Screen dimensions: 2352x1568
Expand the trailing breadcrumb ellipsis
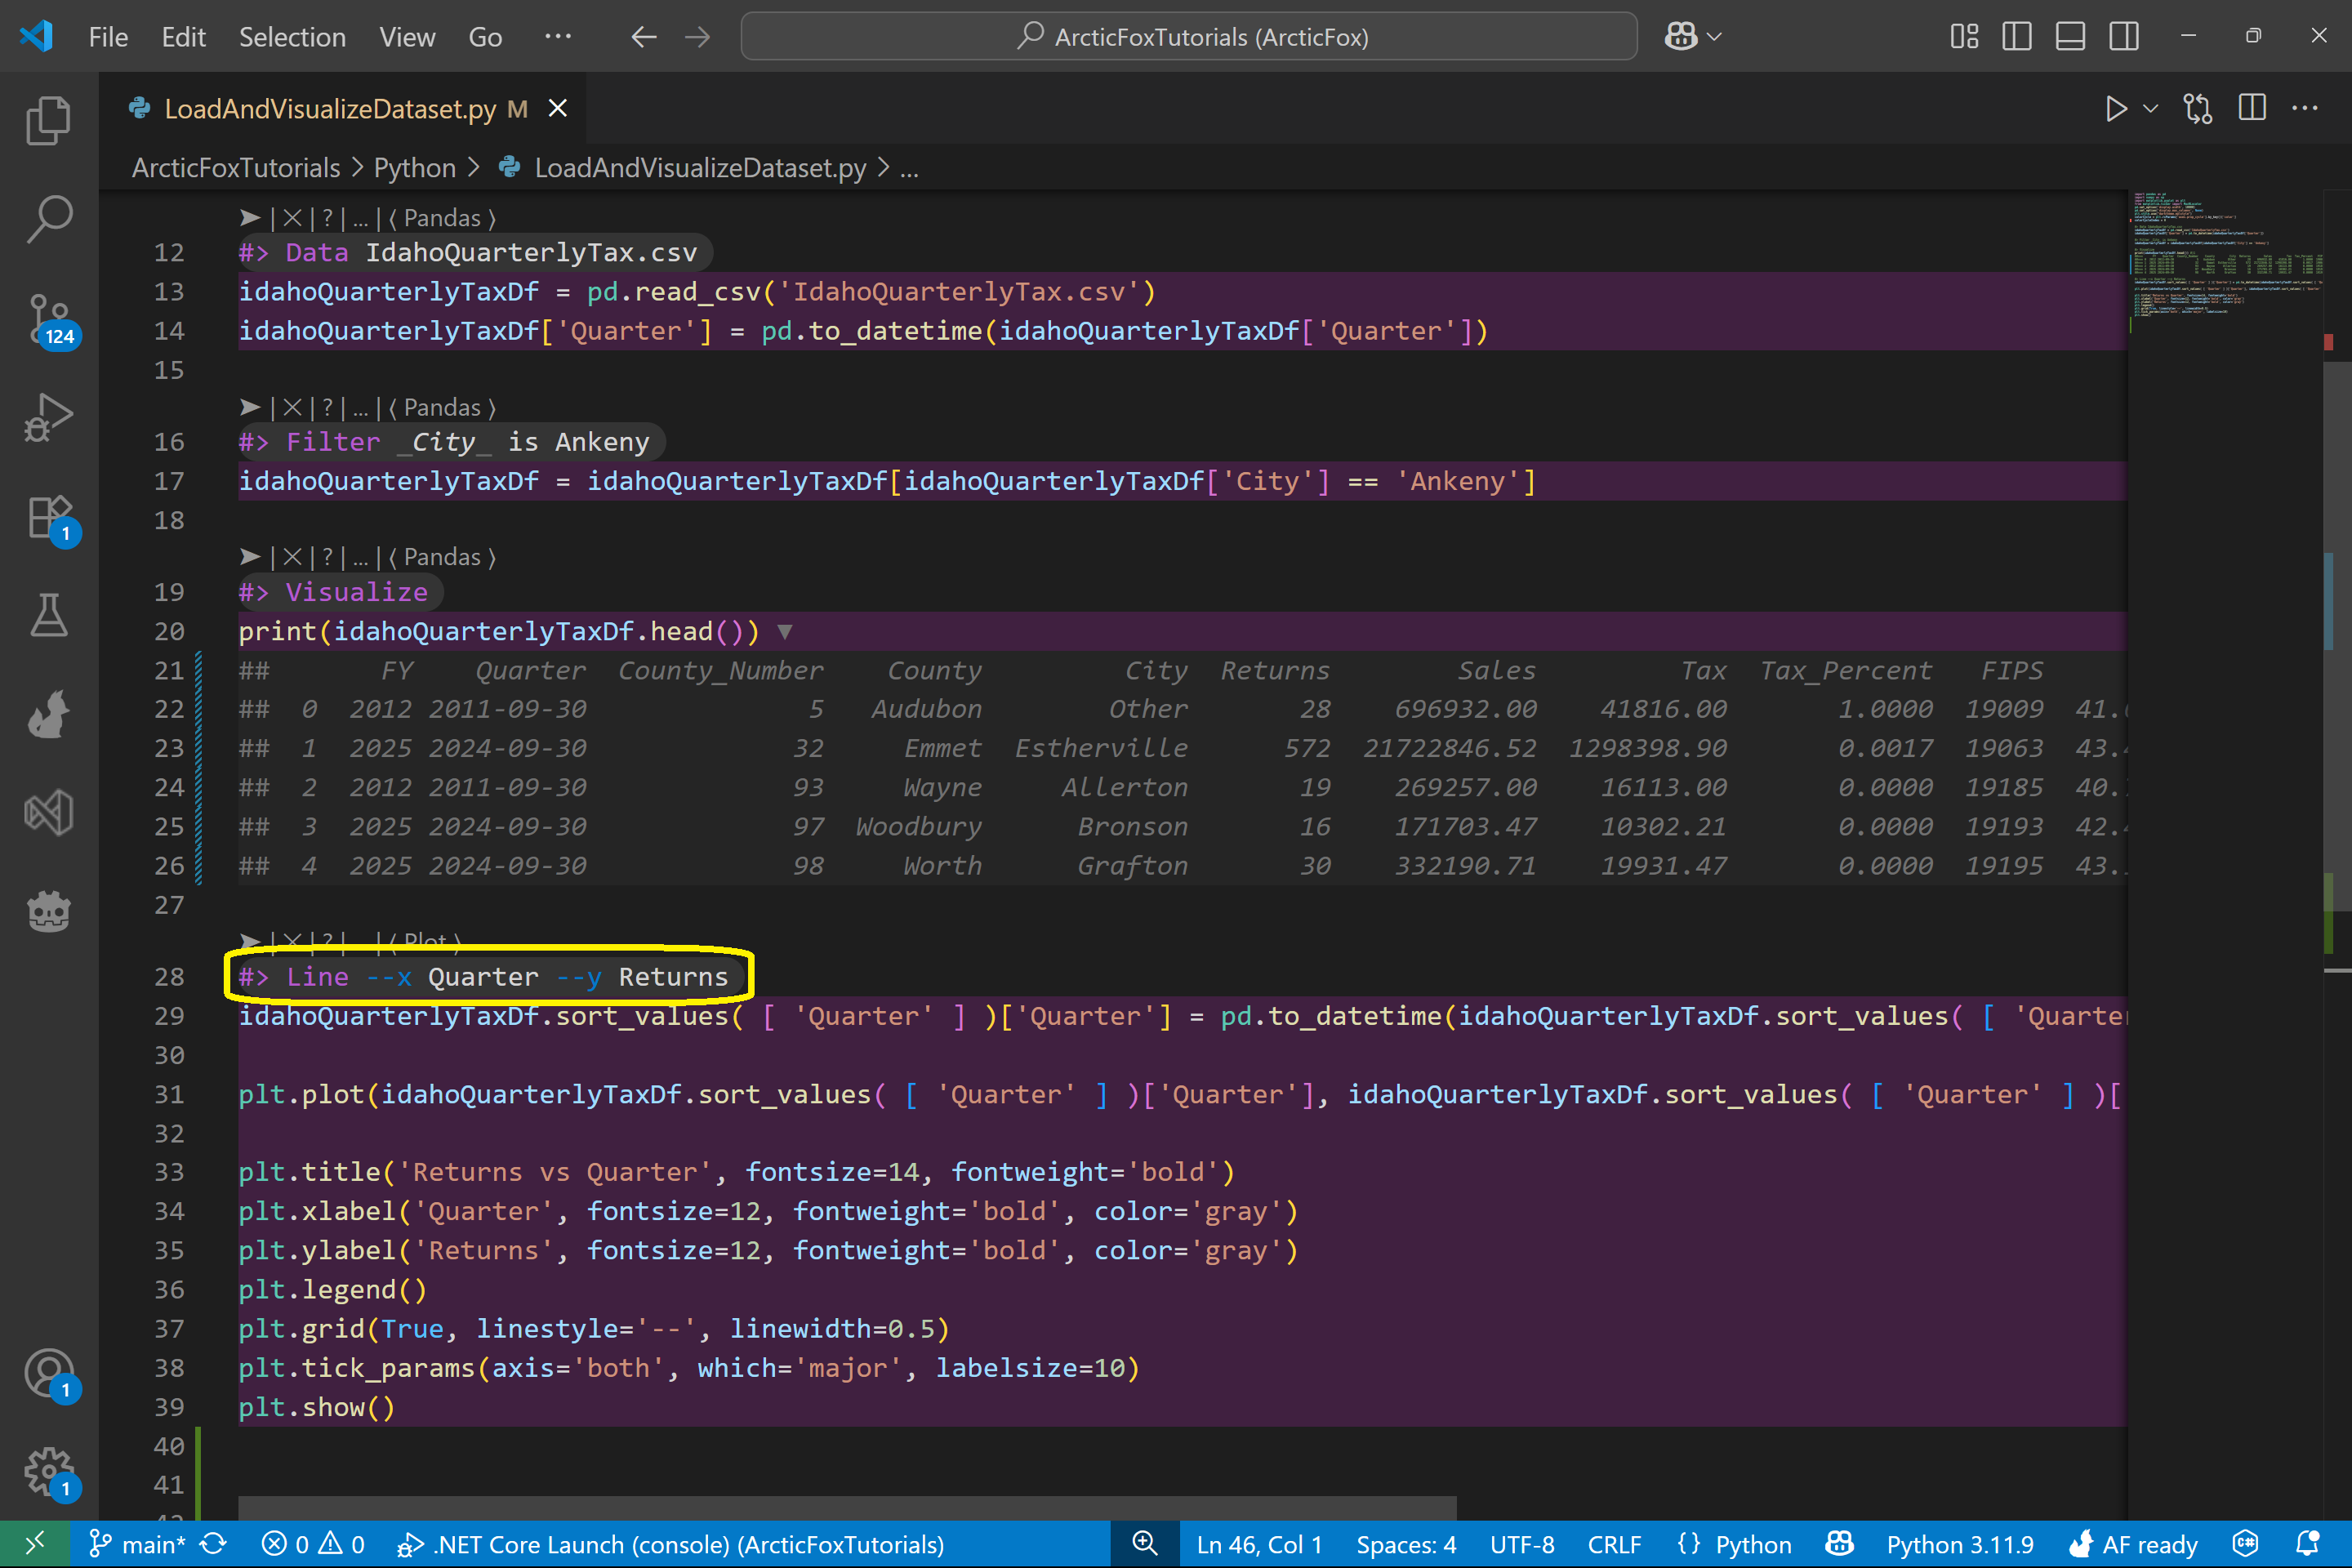[x=909, y=168]
